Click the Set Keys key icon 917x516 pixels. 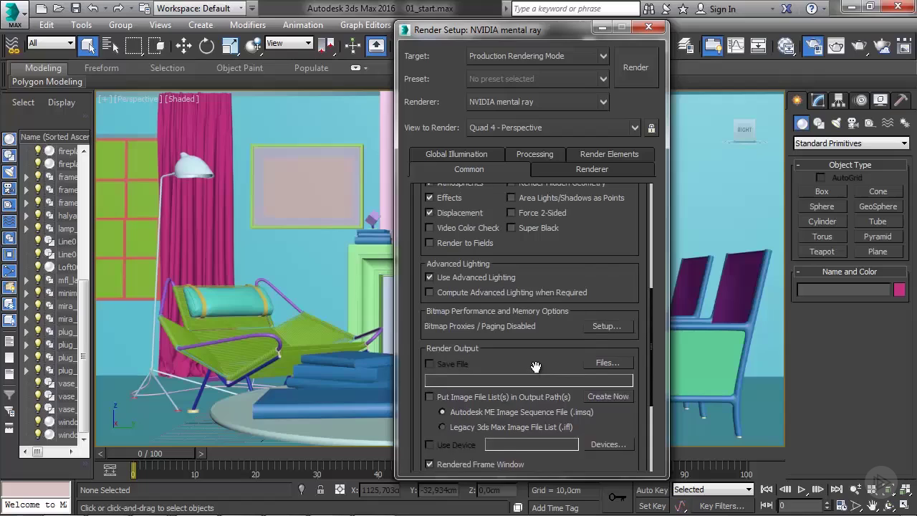tap(617, 497)
